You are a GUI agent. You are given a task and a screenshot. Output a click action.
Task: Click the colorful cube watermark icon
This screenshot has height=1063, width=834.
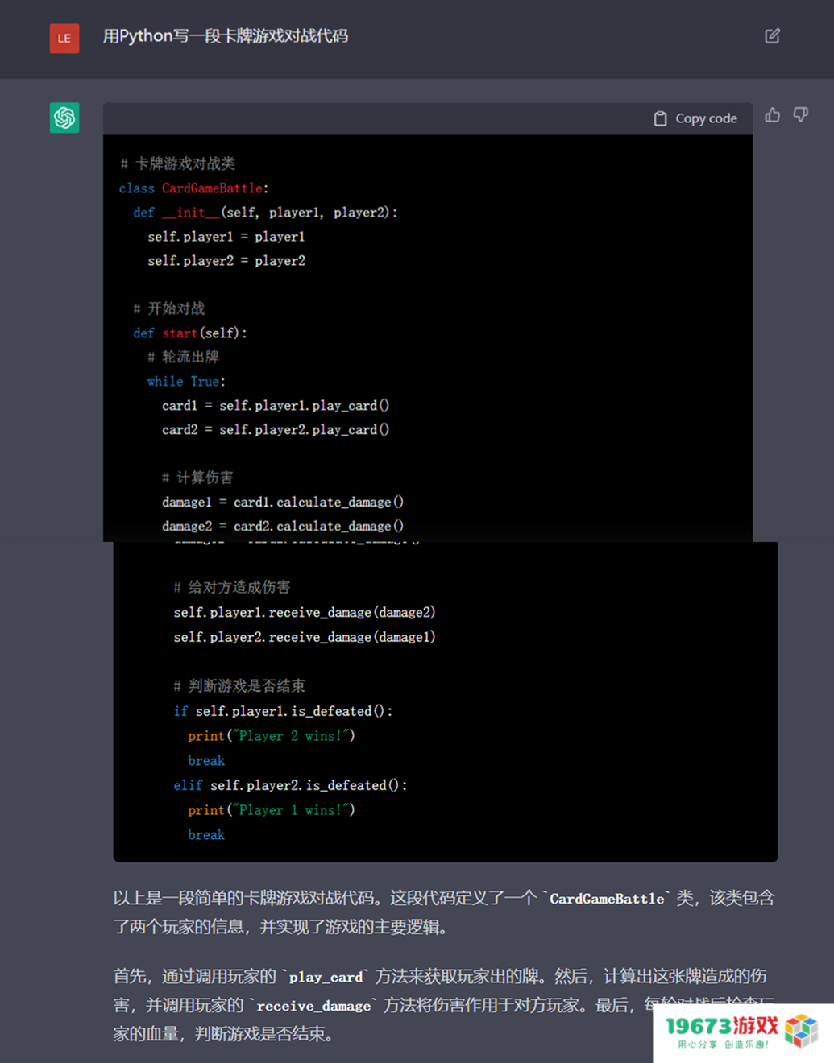point(801,1031)
